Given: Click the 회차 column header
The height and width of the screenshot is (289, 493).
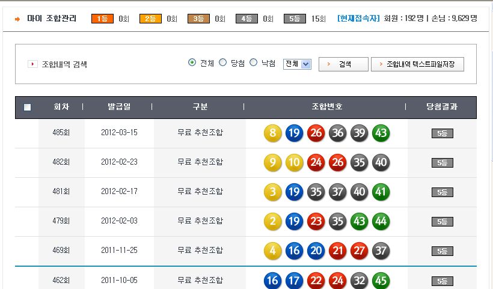Looking at the screenshot, I should point(61,107).
